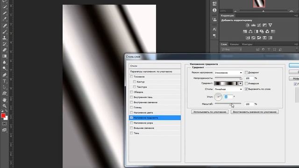This screenshot has width=299, height=168.
Task: Check the Дизеринг option
Action: coord(246,73)
